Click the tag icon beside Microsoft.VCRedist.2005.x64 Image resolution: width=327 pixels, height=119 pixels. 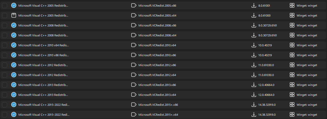pyautogui.click(x=134, y=16)
